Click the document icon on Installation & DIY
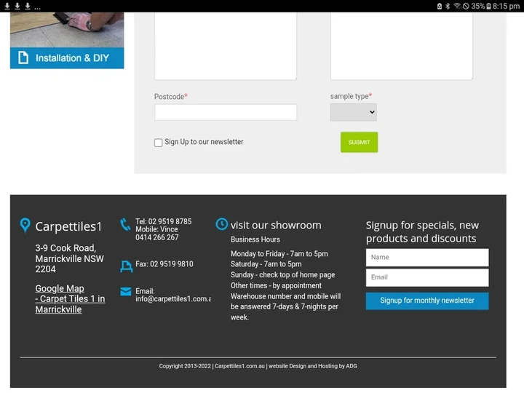Screen dimensions: 524x393 (23, 57)
